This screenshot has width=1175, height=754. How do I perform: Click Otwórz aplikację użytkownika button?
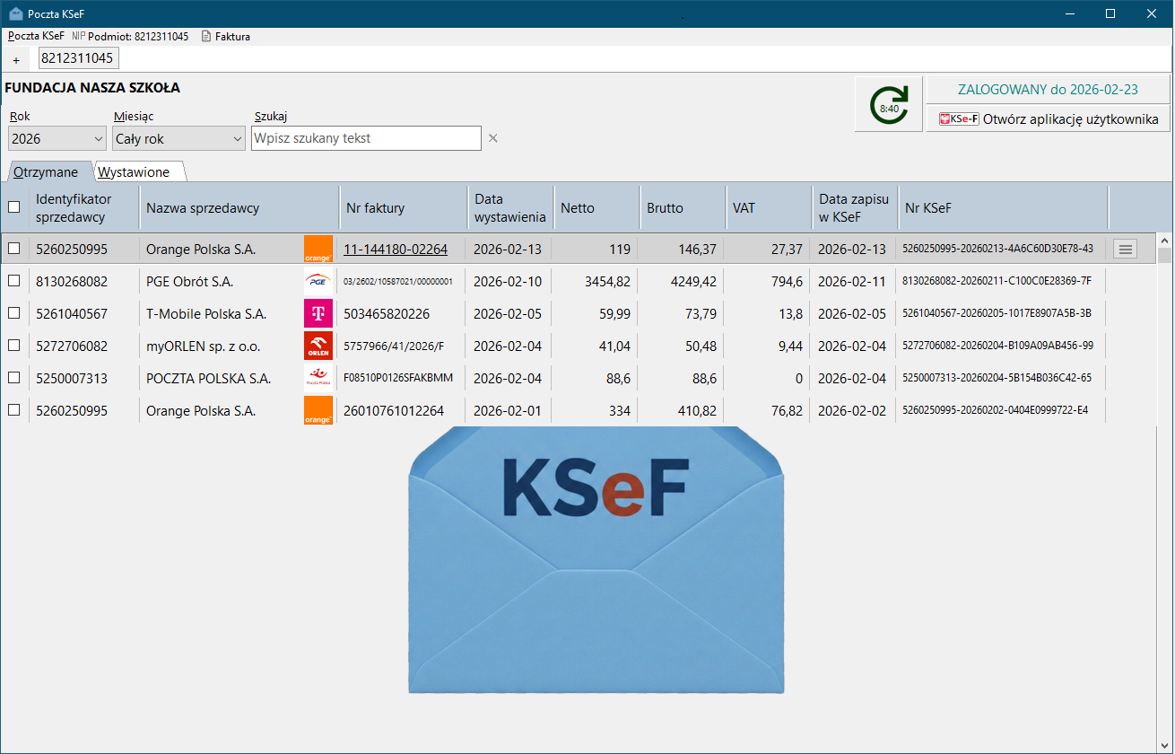click(x=1048, y=118)
